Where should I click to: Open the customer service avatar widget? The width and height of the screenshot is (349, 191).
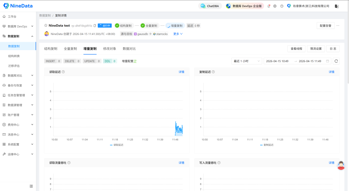point(341,165)
